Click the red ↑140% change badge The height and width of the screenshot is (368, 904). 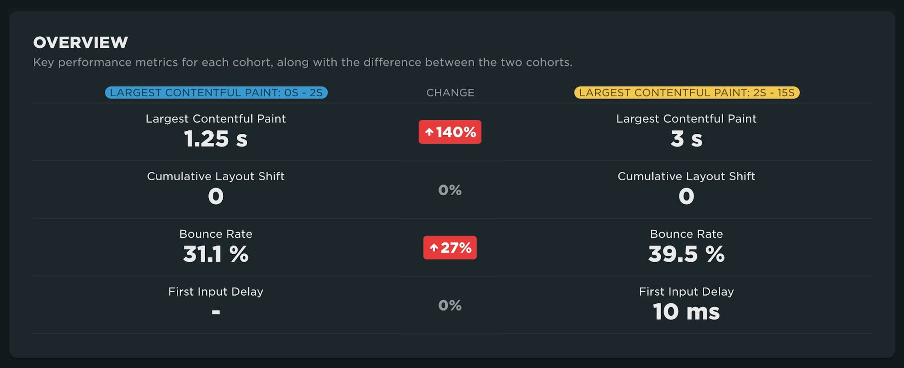[x=450, y=132]
